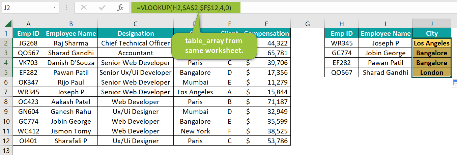Click the Compensation header cell
457x155 pixels.
pyautogui.click(x=266, y=33)
